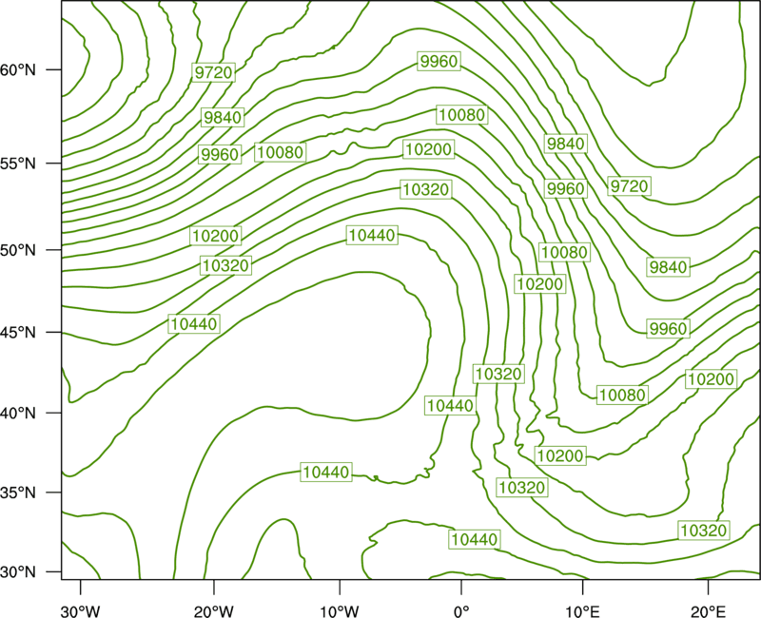Image resolution: width=761 pixels, height=618 pixels.
Task: Click the southernmost 10080 contour label
Action: [622, 395]
